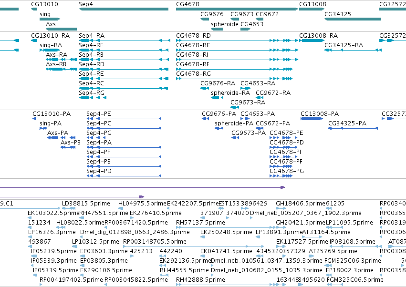Viewport: 406px width, 287px height.
Task: Open the CG13010-RA transcript label
Action: (50, 35)
